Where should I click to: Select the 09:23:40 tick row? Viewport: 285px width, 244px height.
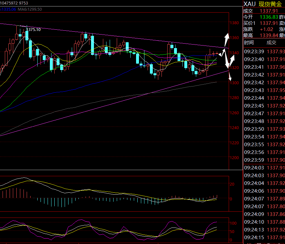click(264, 59)
